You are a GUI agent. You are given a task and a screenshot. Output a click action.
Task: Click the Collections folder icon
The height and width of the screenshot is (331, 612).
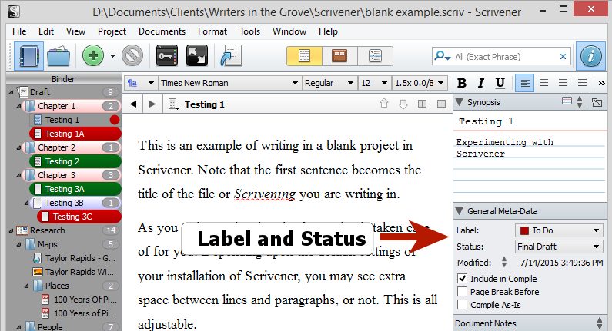point(59,56)
